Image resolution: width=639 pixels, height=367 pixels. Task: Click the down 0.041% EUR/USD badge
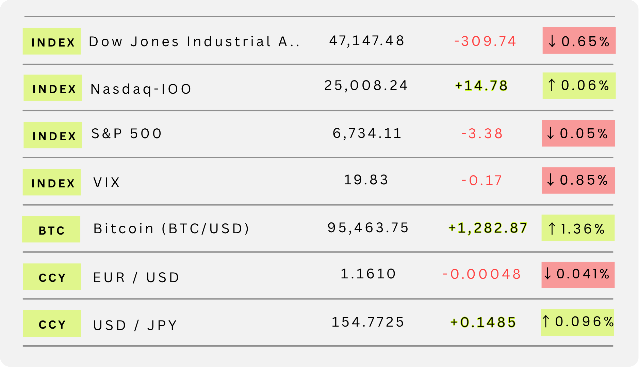click(x=578, y=275)
